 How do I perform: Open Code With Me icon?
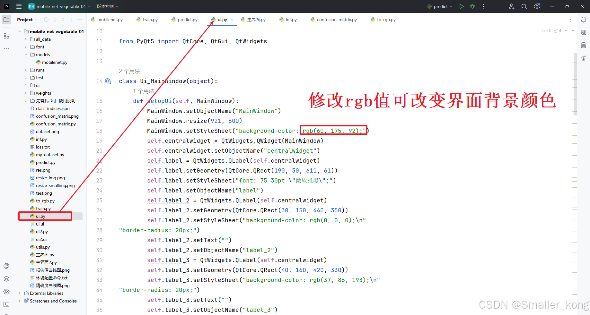[x=512, y=6]
